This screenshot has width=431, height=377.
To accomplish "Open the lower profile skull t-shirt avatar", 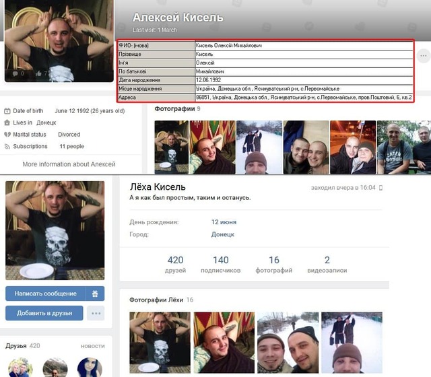I will tap(55, 230).
